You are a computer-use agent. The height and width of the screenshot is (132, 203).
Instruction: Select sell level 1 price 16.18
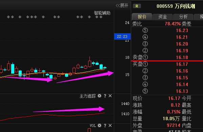click(182, 57)
